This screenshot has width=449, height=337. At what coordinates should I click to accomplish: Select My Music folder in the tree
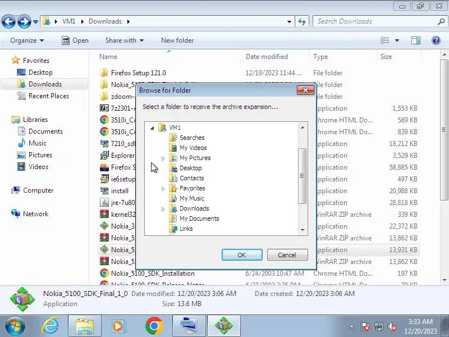click(191, 198)
